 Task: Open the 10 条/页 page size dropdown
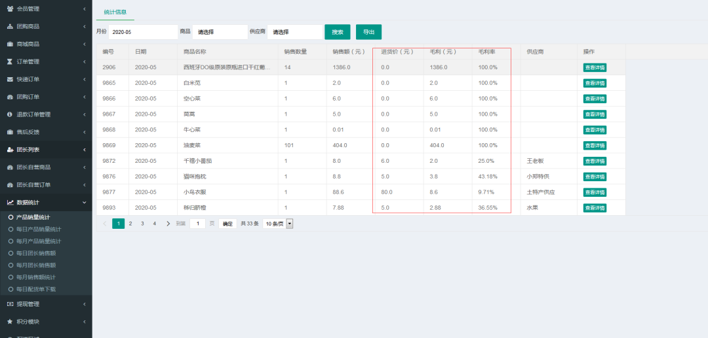pyautogui.click(x=277, y=224)
